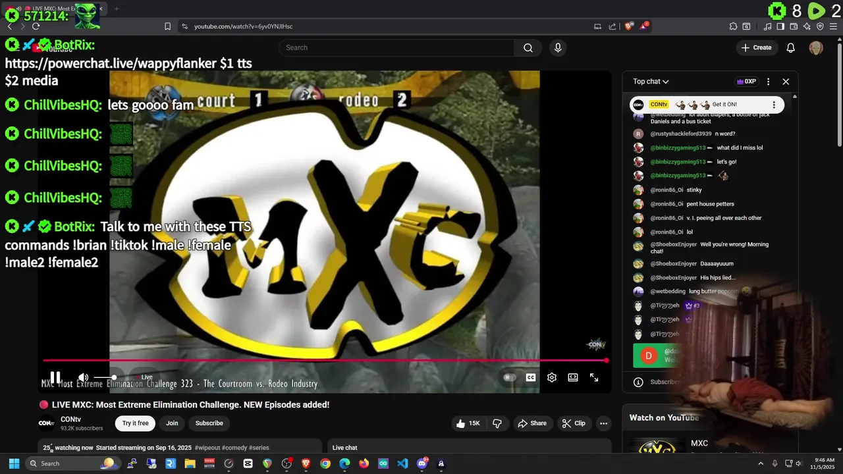The width and height of the screenshot is (843, 474).
Task: Click the red video progress bar
Action: pyautogui.click(x=325, y=360)
